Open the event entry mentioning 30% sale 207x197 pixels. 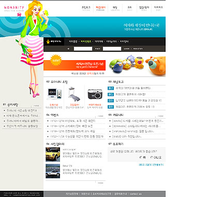tap(72, 131)
